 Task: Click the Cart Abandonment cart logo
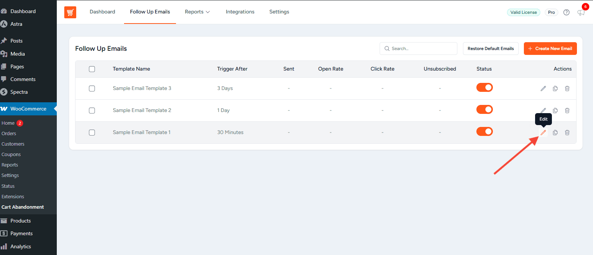click(x=70, y=12)
